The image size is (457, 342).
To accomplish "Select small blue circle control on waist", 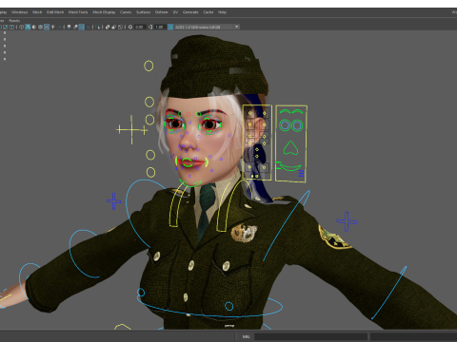I will (228, 306).
